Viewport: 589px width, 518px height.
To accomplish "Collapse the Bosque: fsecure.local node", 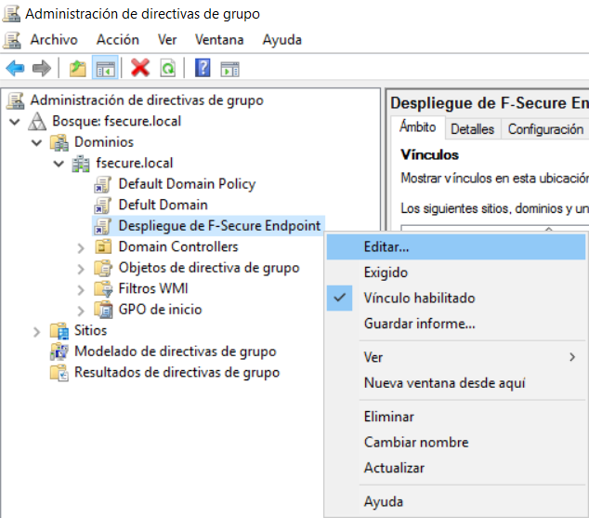I will [15, 122].
